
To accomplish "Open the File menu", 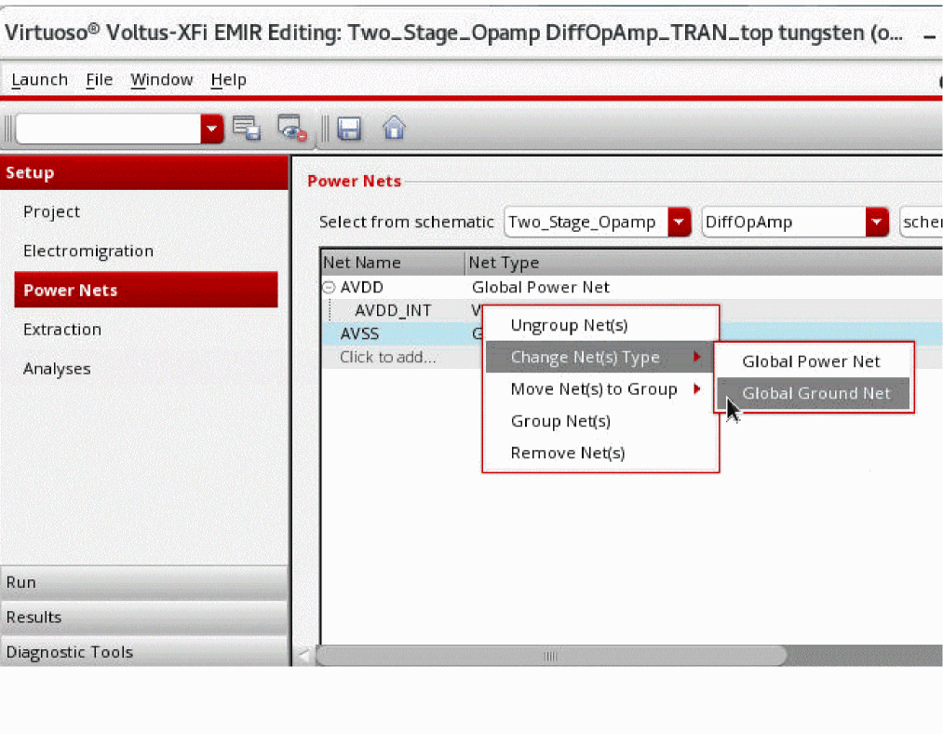I will [x=99, y=80].
